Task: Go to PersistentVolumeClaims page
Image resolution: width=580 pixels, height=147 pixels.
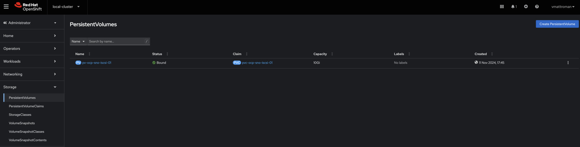Action: pyautogui.click(x=26, y=106)
